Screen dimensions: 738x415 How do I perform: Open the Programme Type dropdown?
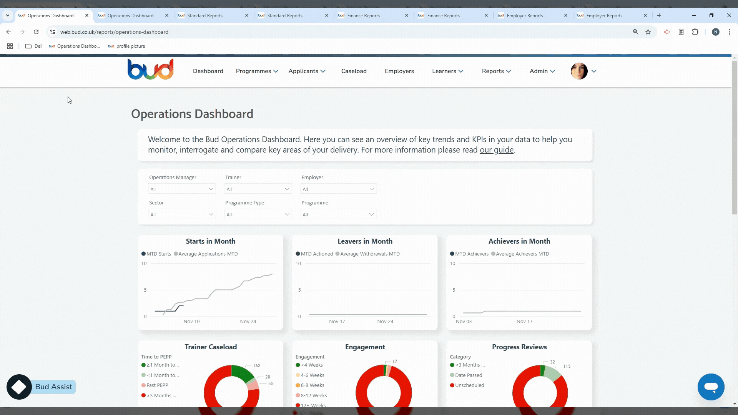pos(258,214)
